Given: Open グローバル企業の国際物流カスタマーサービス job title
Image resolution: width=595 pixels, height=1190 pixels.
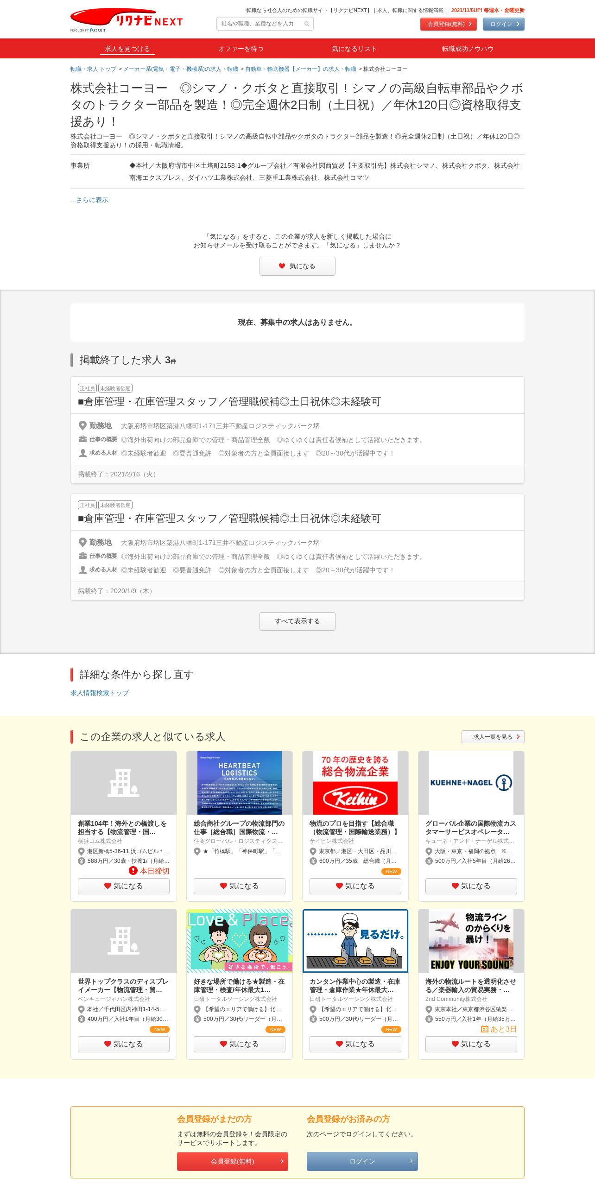Looking at the screenshot, I should coord(471,828).
